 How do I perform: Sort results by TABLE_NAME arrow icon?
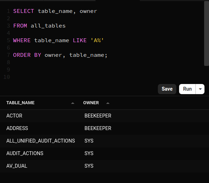[73, 103]
